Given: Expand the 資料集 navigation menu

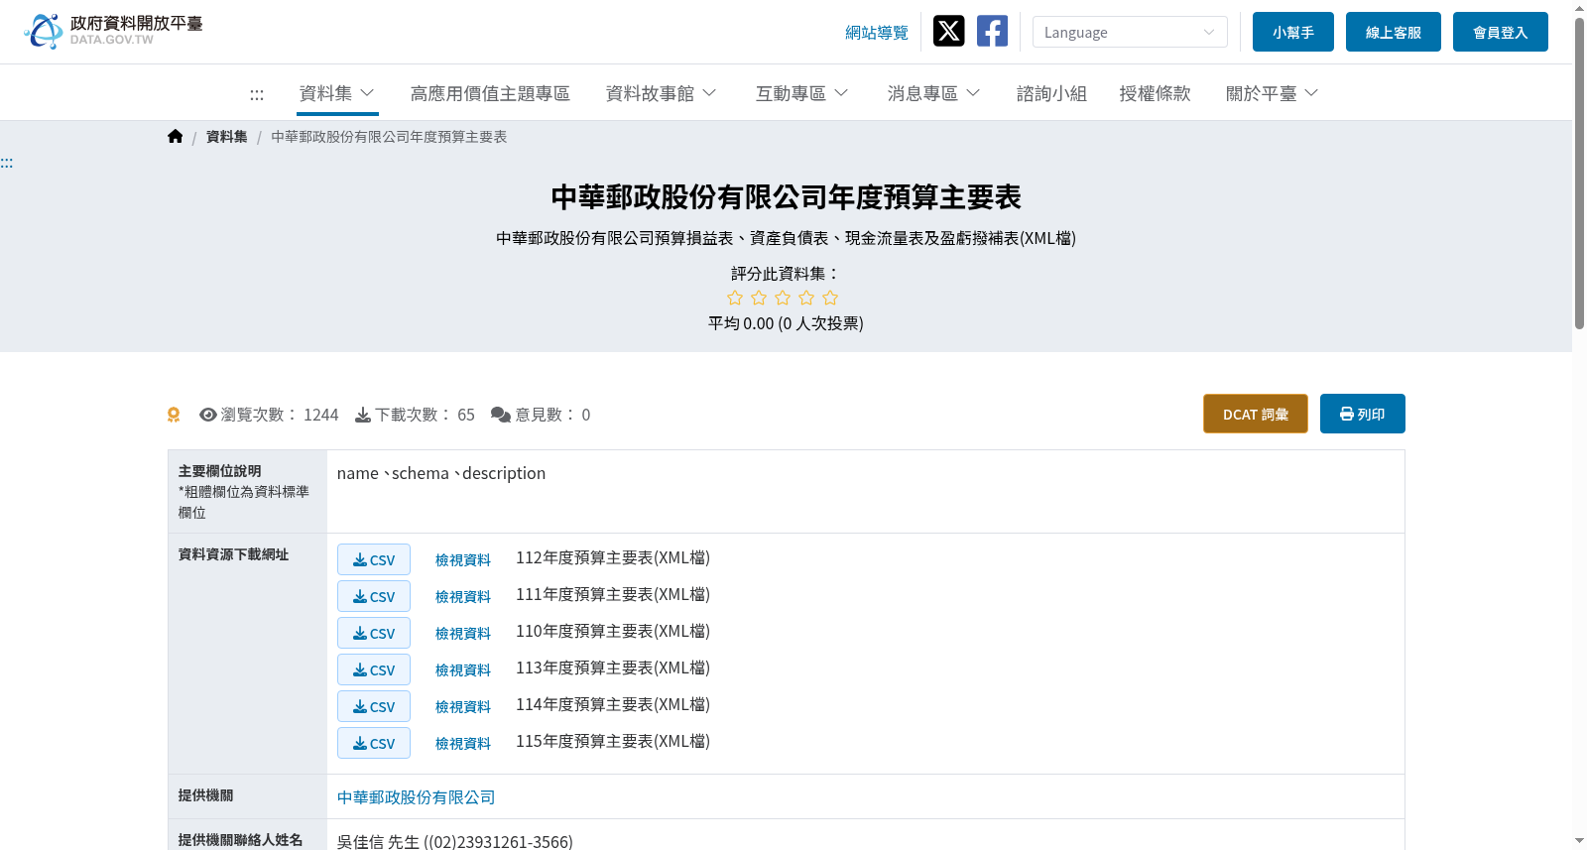Looking at the screenshot, I should 337,93.
